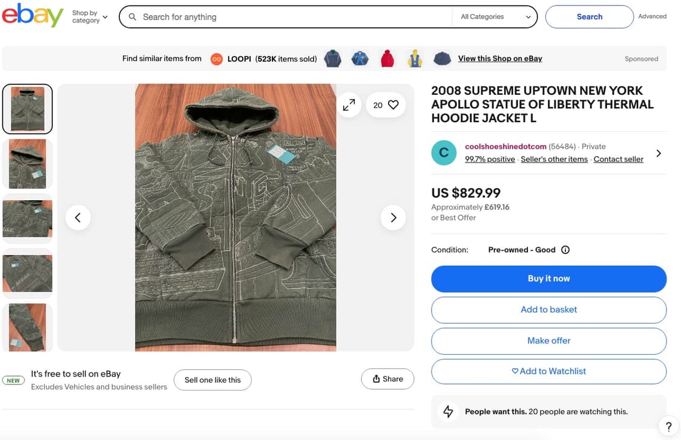This screenshot has width=681, height=440.
Task: Expand the seller details chevron
Action: 659,154
